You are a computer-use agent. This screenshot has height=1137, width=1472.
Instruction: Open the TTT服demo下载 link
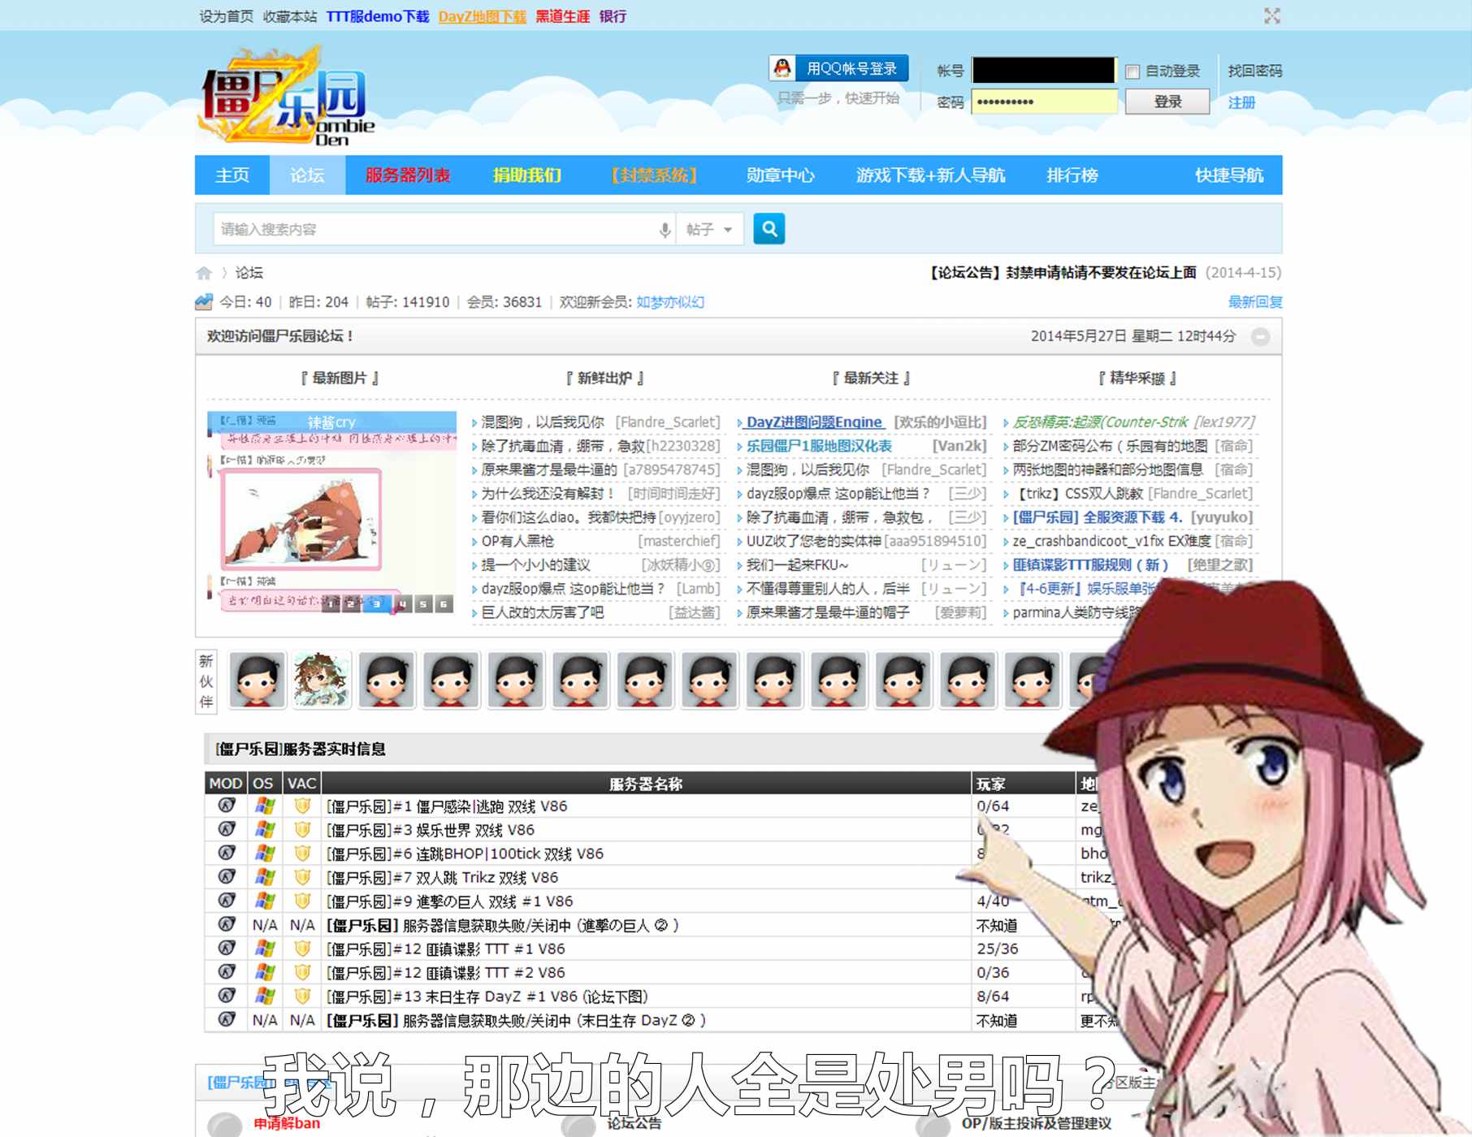tap(377, 16)
